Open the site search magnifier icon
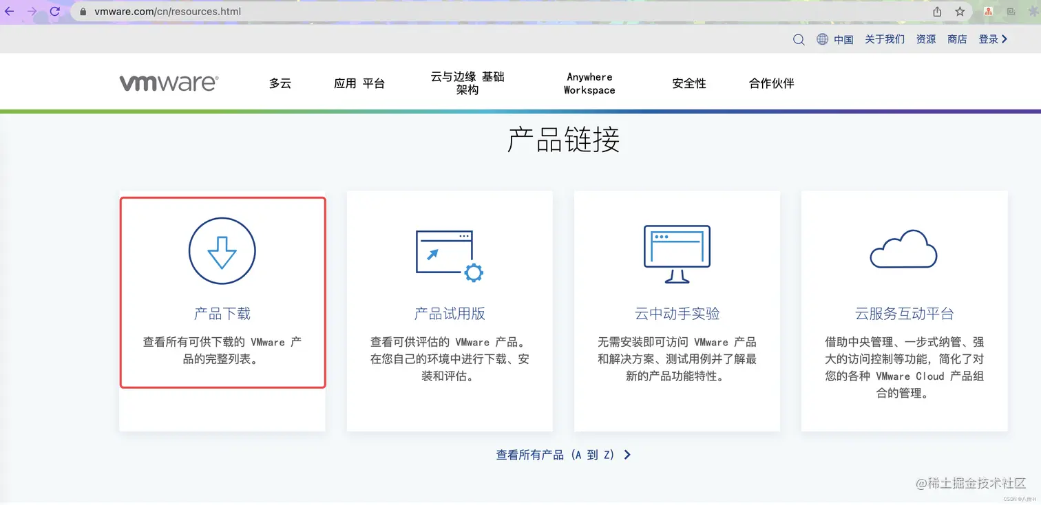The height and width of the screenshot is (505, 1041). pyautogui.click(x=799, y=39)
